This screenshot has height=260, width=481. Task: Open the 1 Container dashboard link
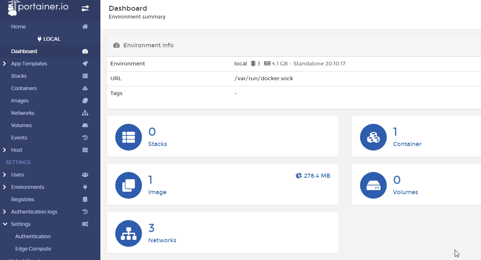[416, 136]
